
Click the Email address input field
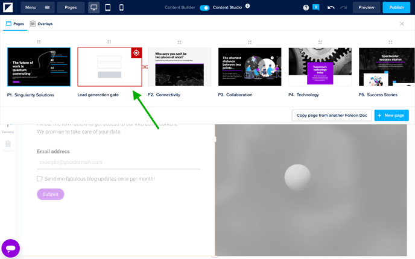[x=118, y=162]
